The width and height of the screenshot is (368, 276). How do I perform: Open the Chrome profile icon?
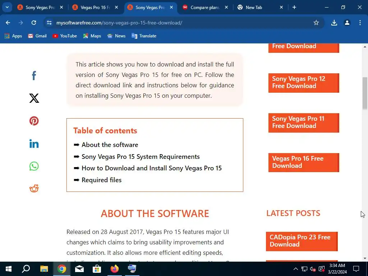click(347, 23)
